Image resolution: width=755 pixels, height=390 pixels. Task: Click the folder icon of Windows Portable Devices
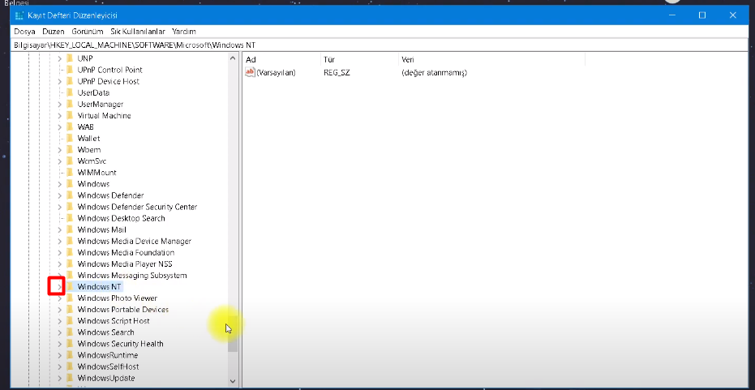[70, 310]
